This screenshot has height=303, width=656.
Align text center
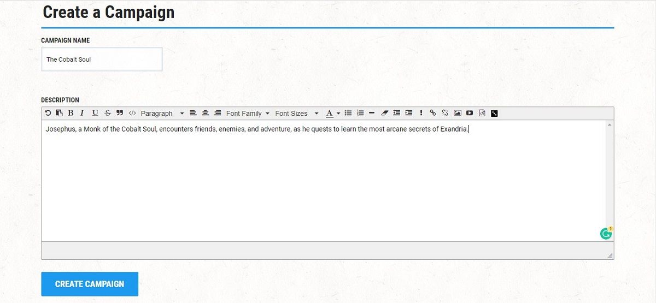[x=206, y=113]
